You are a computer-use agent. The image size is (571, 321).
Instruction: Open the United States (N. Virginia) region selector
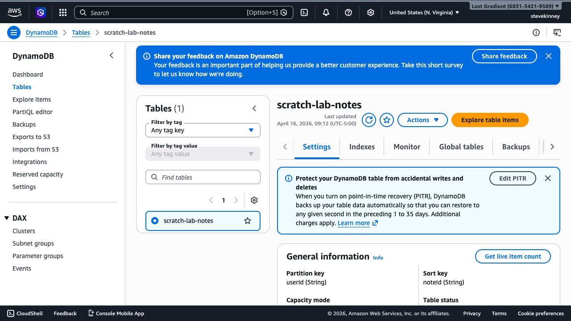click(424, 12)
